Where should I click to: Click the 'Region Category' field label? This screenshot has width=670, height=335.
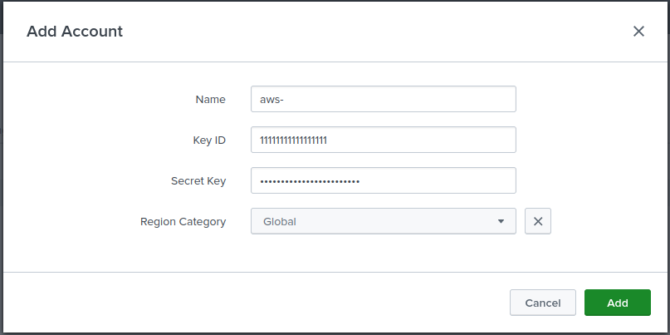pos(183,222)
